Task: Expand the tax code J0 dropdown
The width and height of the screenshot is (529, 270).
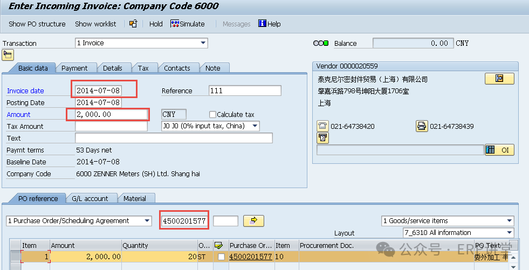Action: point(255,126)
